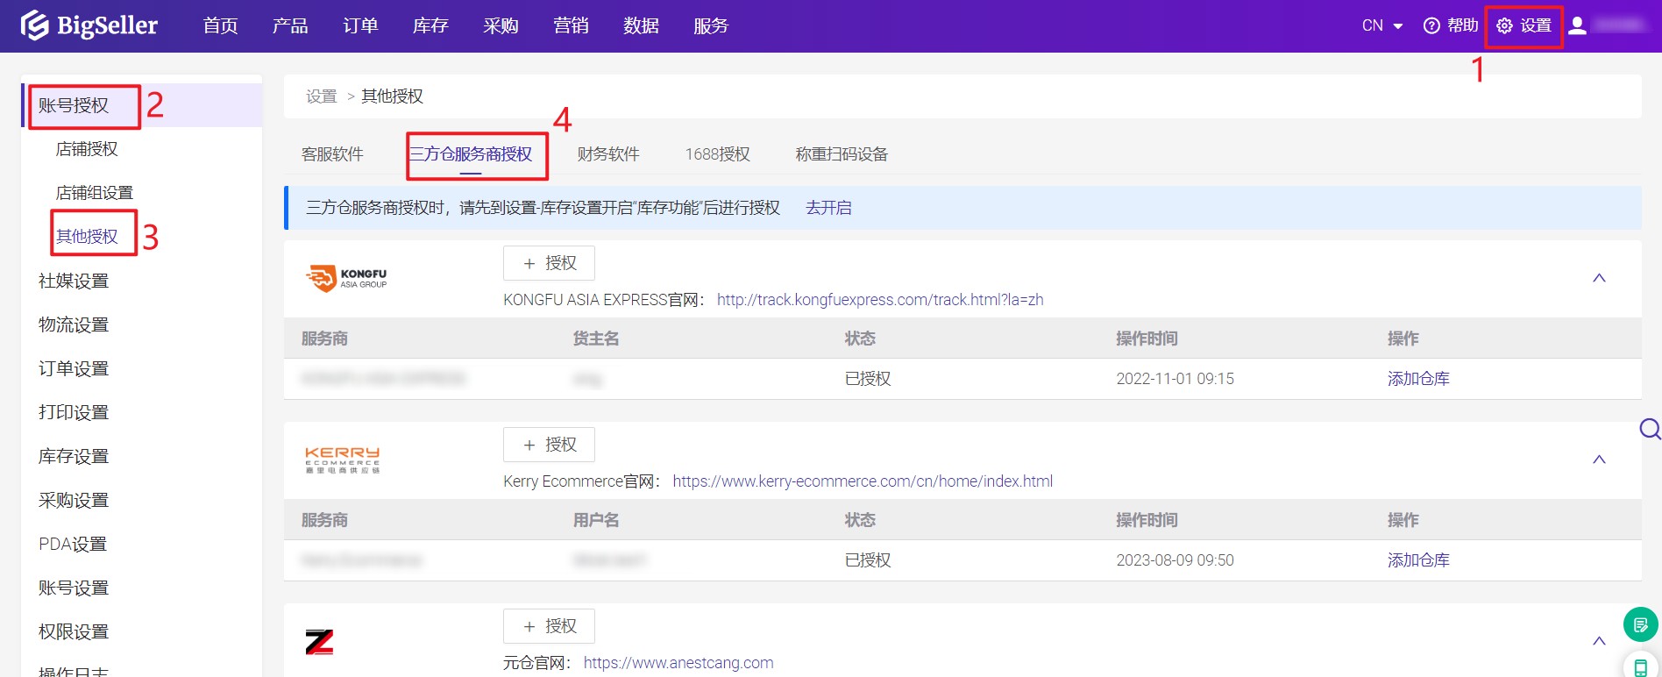Open 物流设置 in the sidebar
The height and width of the screenshot is (677, 1662).
(74, 324)
